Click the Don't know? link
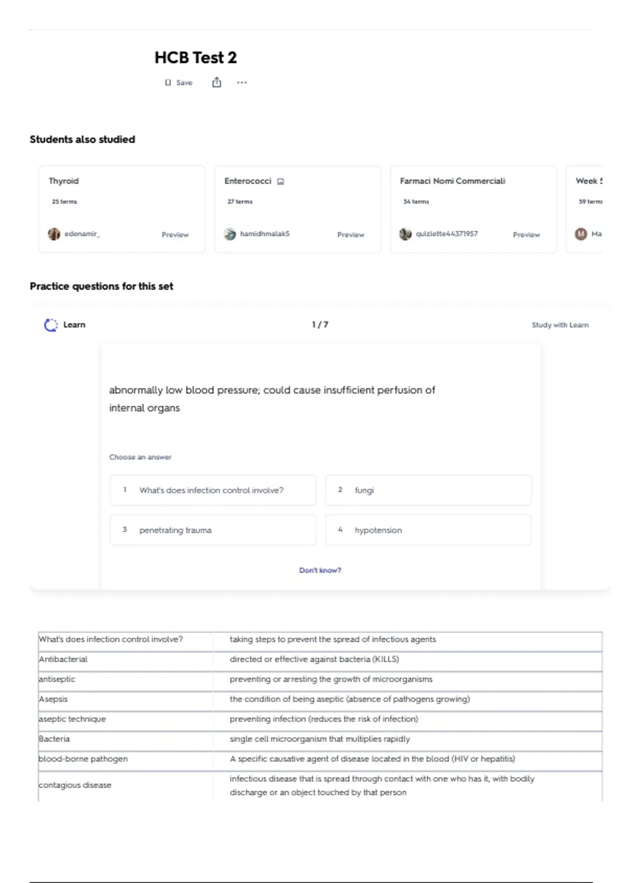This screenshot has width=623, height=883. (x=320, y=570)
